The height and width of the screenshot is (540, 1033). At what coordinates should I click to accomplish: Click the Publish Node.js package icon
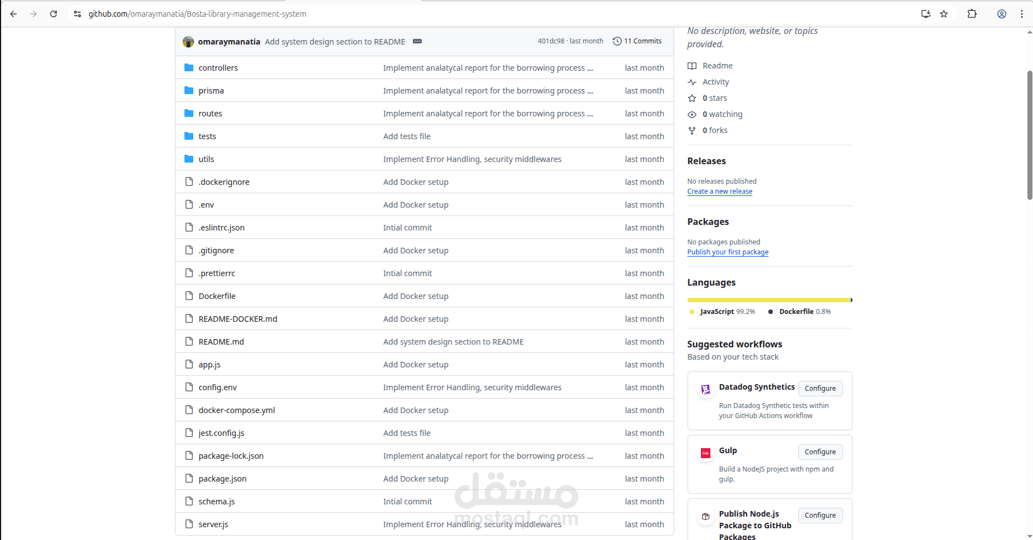point(706,517)
